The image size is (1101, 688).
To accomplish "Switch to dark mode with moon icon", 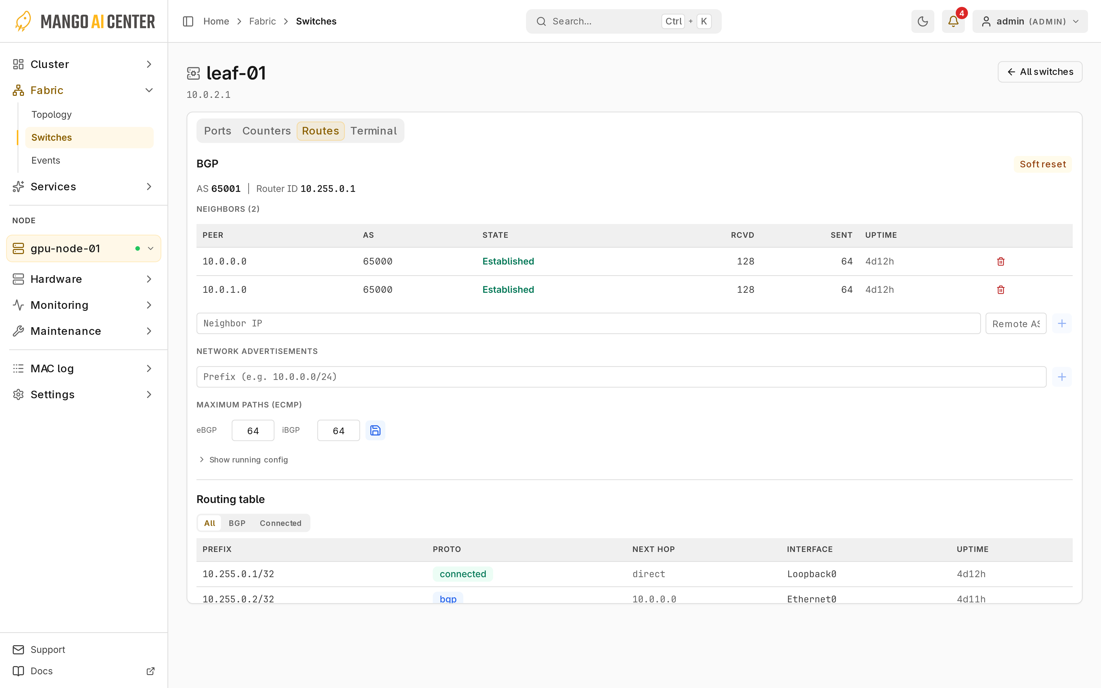I will point(922,21).
